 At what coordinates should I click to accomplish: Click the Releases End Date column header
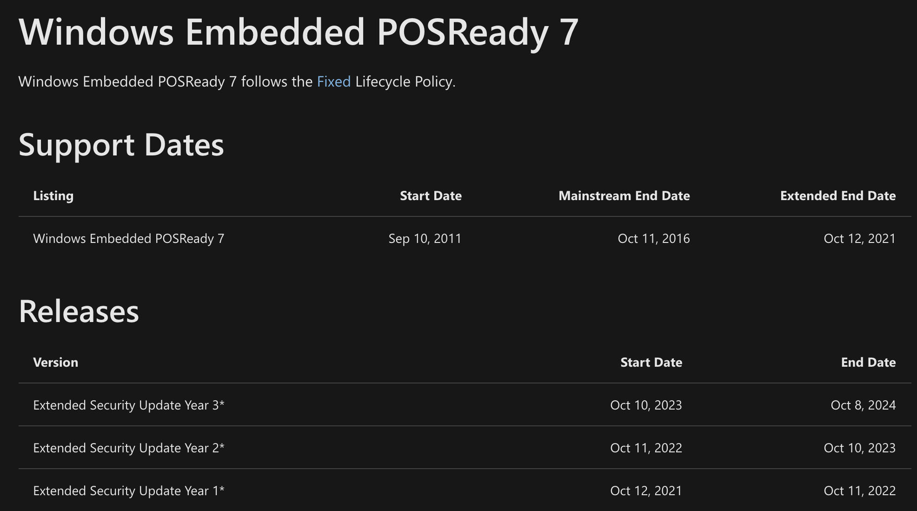click(x=868, y=363)
